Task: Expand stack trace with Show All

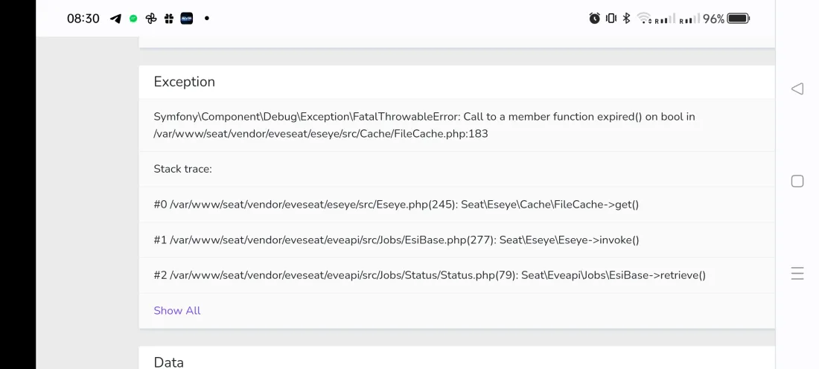Action: pos(177,311)
